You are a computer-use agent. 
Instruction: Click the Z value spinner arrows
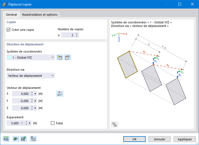click(x=32, y=108)
